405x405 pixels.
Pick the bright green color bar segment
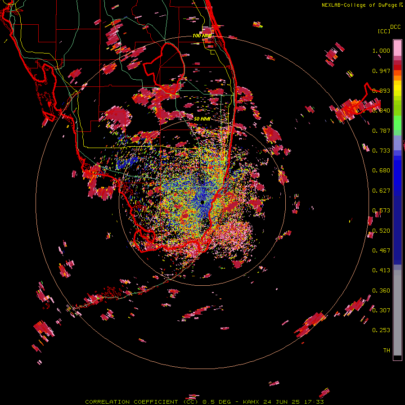pyautogui.click(x=397, y=123)
